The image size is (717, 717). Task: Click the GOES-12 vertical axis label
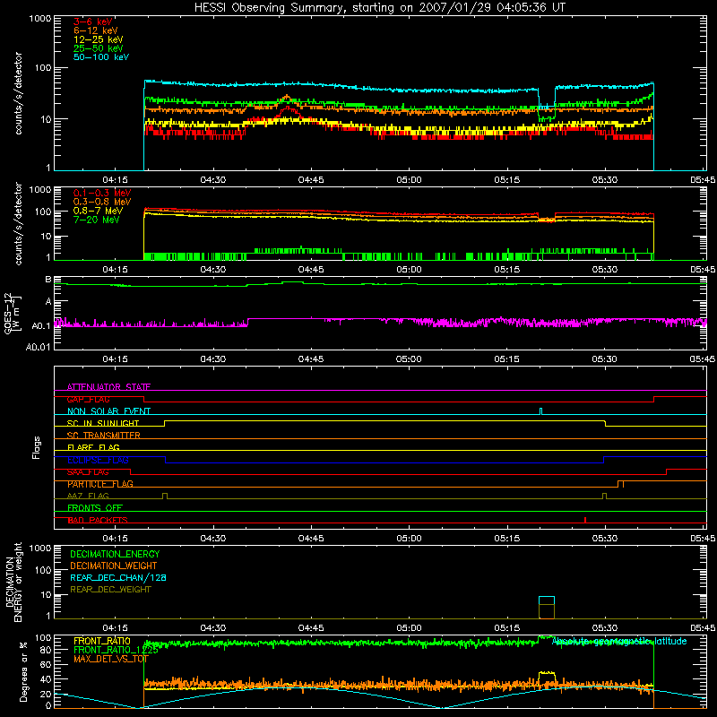tap(13, 314)
